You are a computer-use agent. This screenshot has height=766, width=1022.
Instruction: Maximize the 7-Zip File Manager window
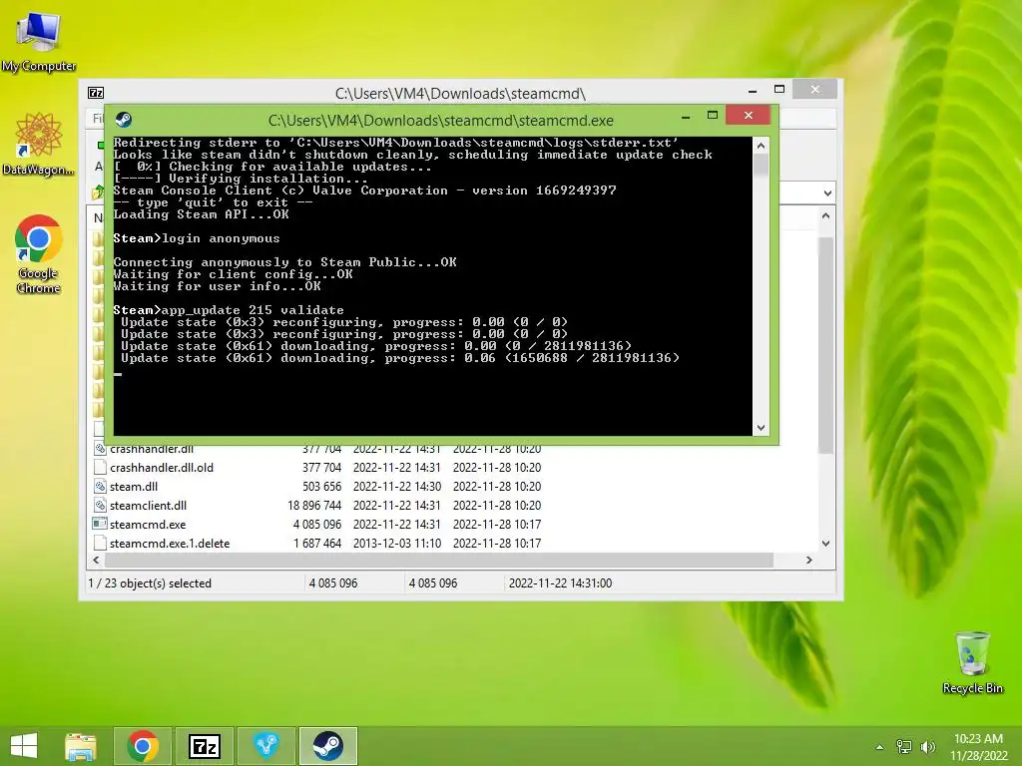778,89
